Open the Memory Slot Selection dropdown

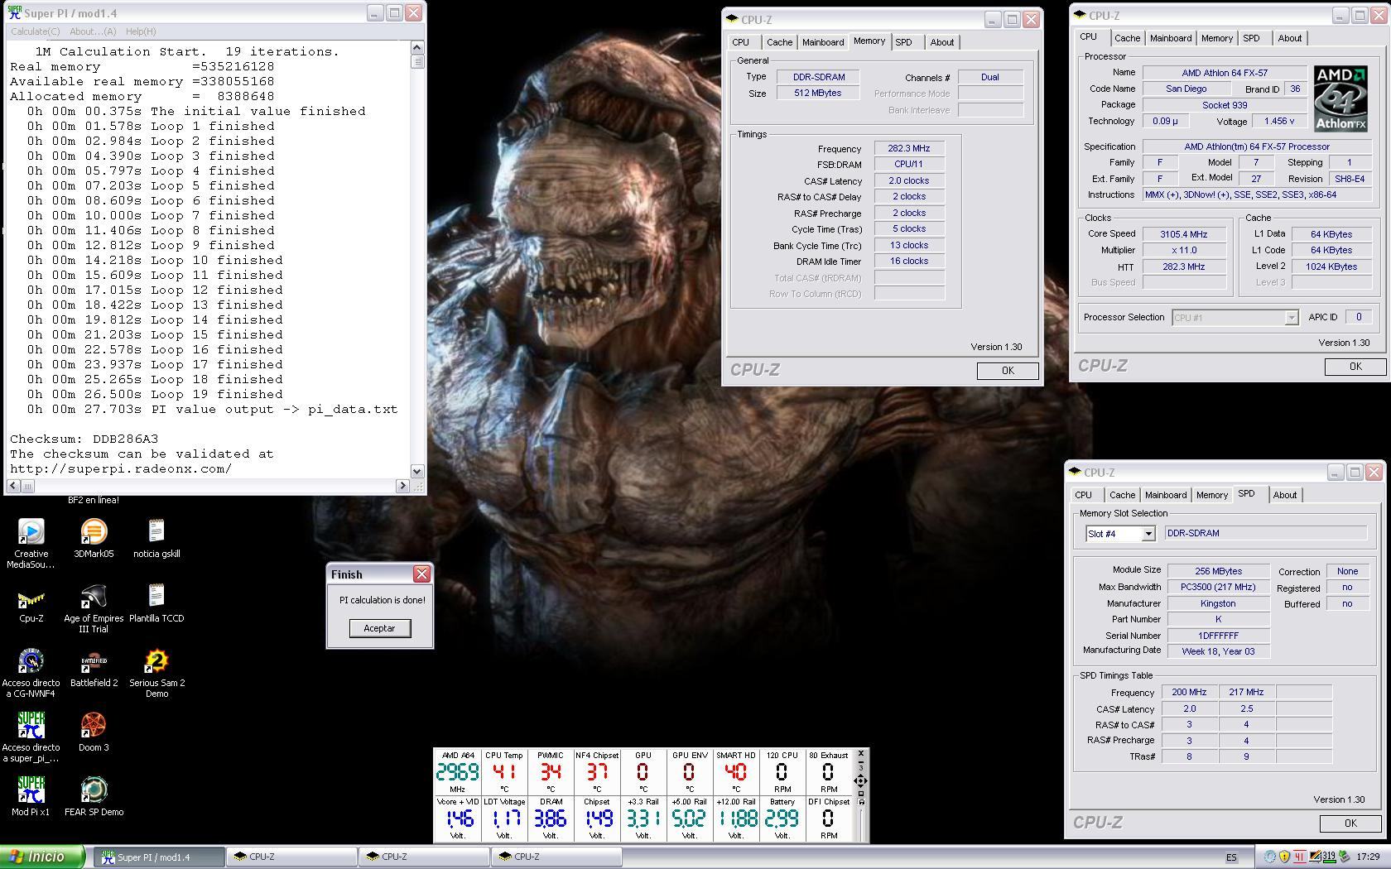pyautogui.click(x=1148, y=534)
